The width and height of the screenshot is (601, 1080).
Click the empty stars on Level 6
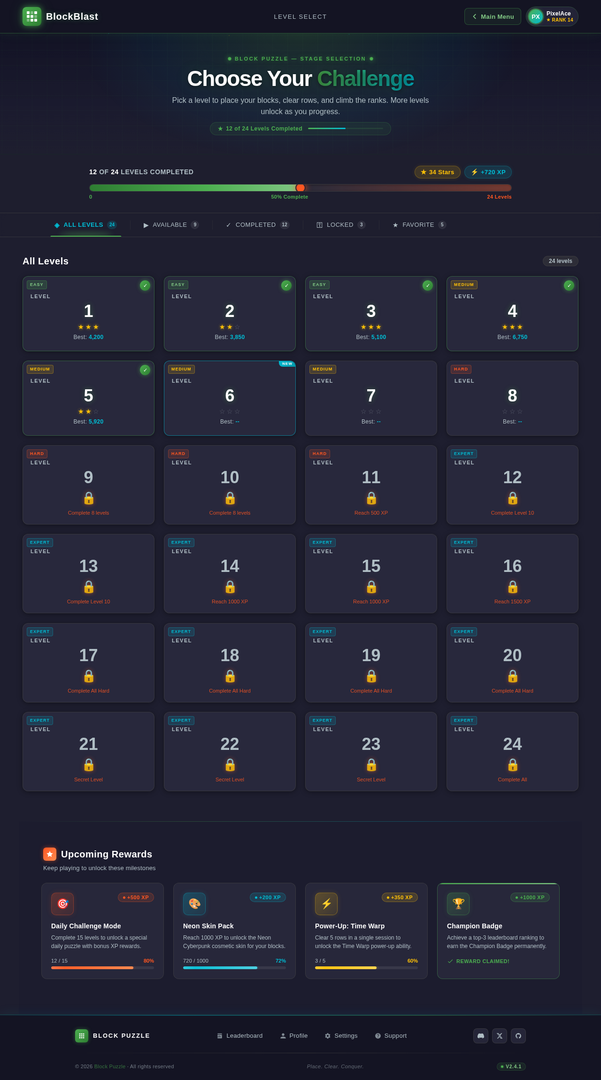point(230,411)
